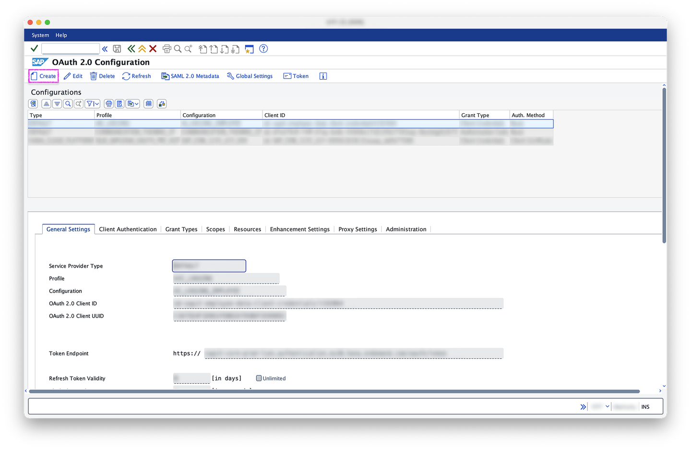This screenshot has height=450, width=691.
Task: Click the red Cancel X icon
Action: (x=153, y=49)
